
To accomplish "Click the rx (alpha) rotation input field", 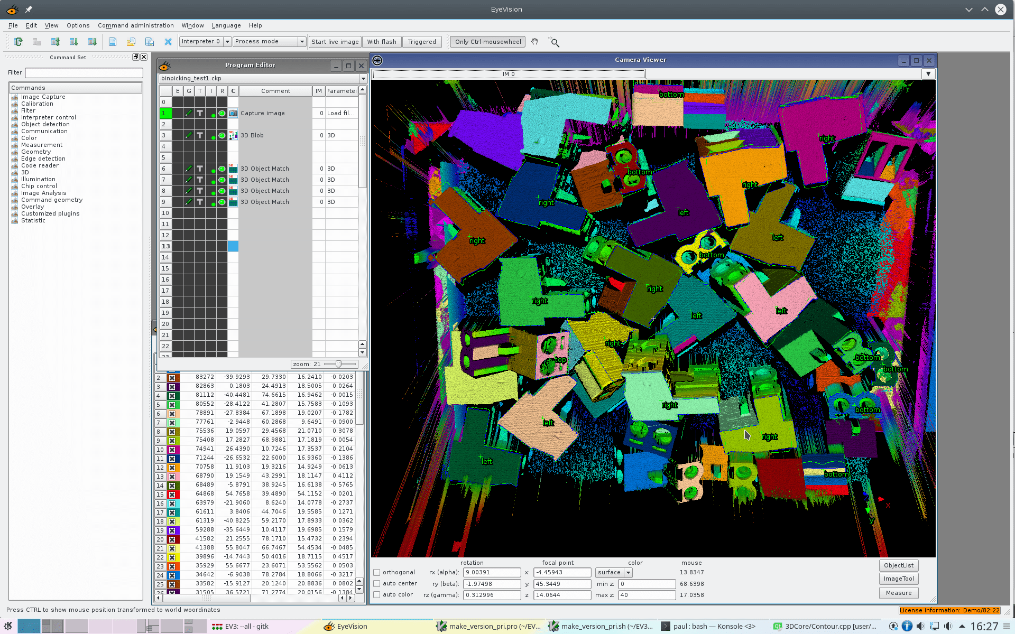I will (492, 572).
